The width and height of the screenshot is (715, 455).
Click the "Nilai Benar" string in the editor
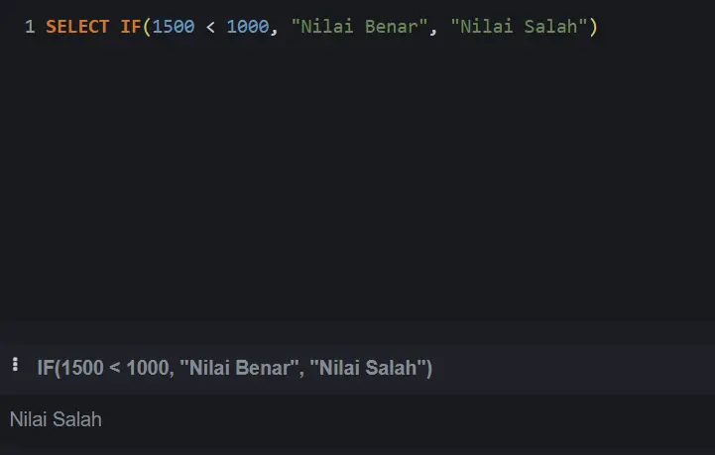coord(359,27)
